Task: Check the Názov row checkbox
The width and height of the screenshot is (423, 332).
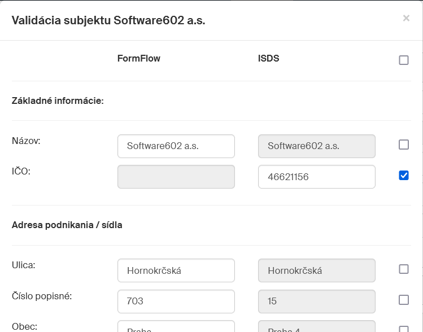Action: click(404, 145)
